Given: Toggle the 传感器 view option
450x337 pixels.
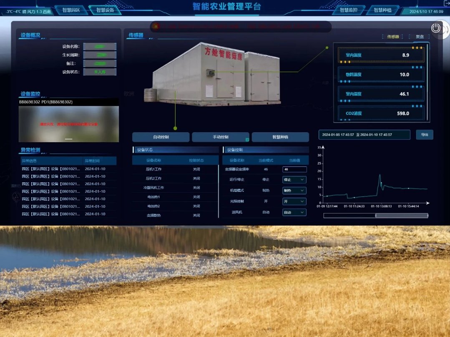Looking at the screenshot, I should click(393, 37).
